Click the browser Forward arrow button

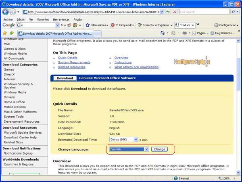pos(13,12)
